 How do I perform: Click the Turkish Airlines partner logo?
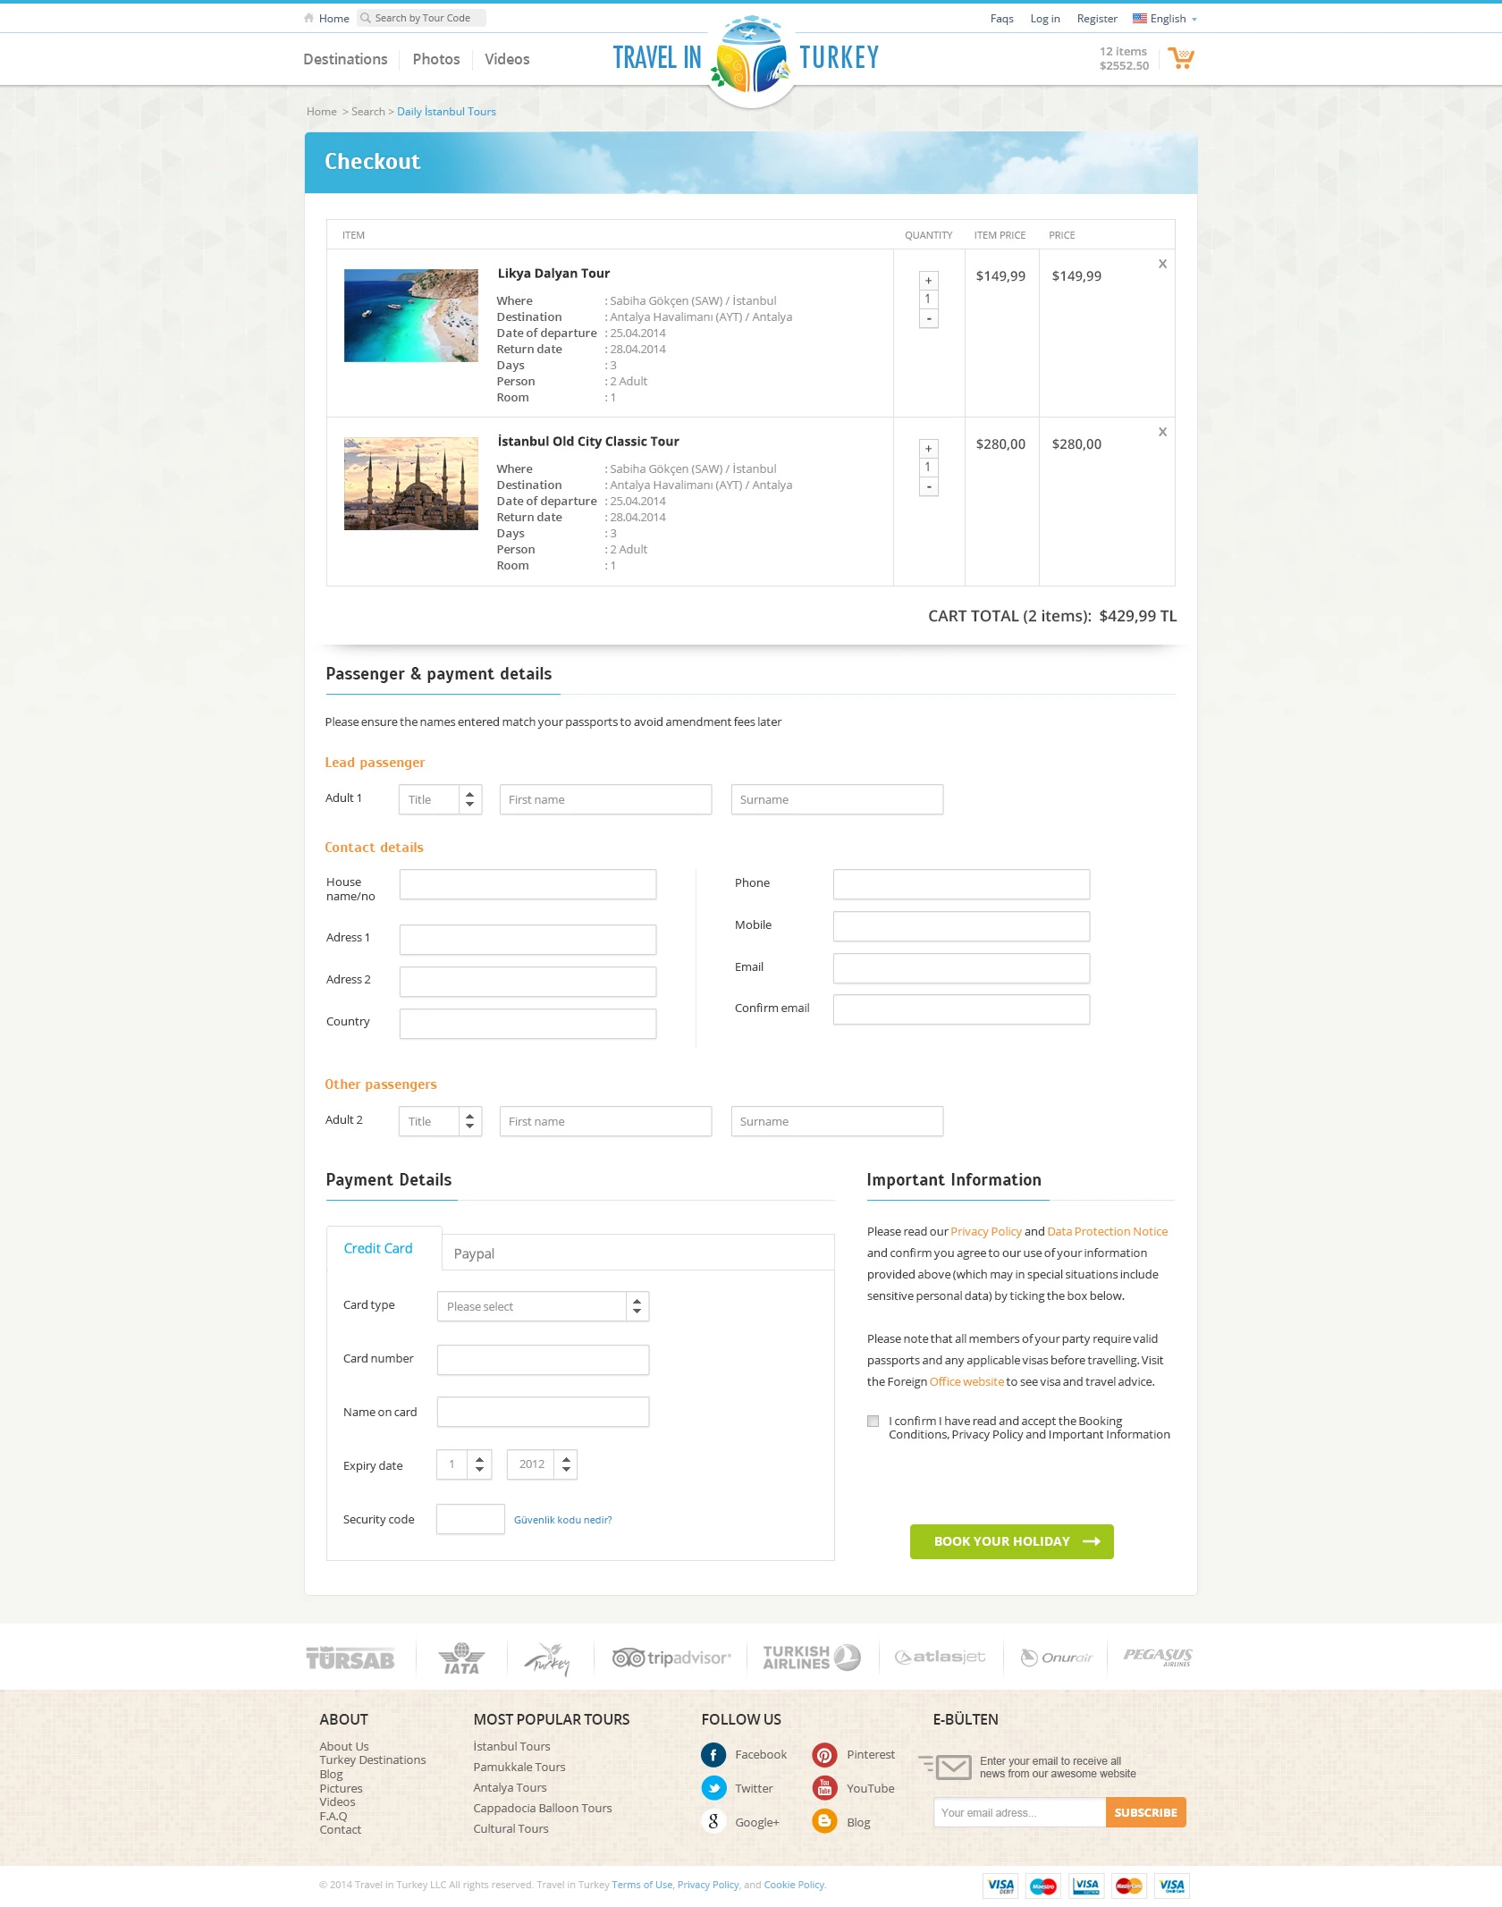[x=812, y=1658]
